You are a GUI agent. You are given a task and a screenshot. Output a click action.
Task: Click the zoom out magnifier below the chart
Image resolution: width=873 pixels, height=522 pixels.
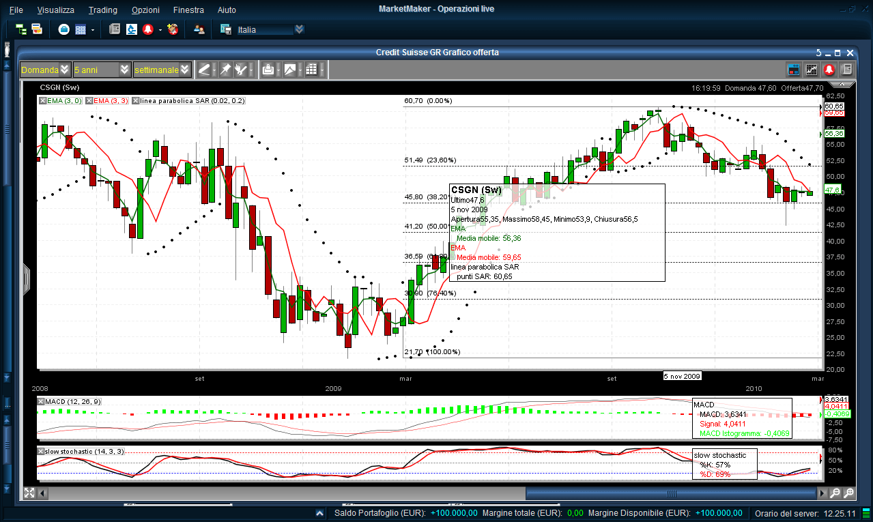tap(835, 493)
